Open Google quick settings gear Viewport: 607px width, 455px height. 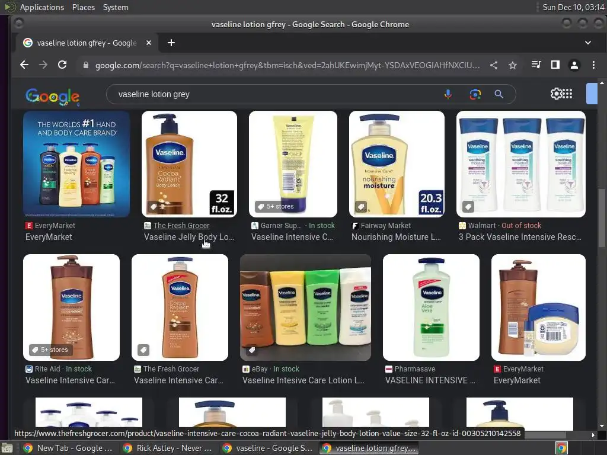click(x=556, y=94)
